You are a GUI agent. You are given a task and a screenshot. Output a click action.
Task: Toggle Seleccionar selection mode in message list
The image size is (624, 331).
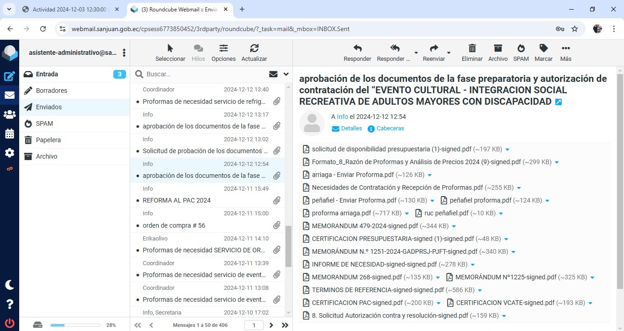coord(170,48)
